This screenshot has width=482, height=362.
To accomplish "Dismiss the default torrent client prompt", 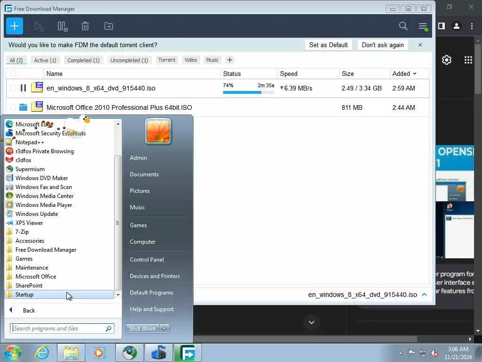I will [x=420, y=45].
